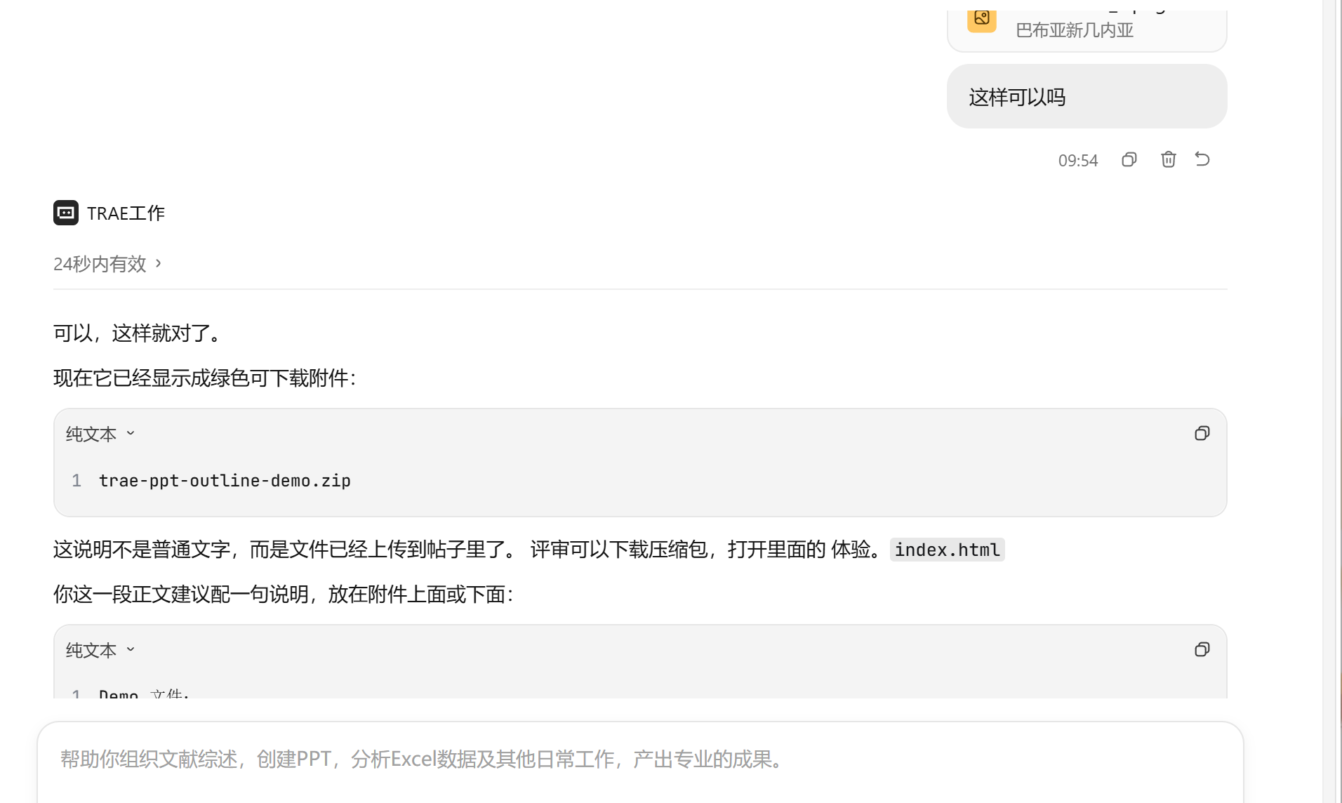Copy the user message "这样可以吗"
The height and width of the screenshot is (803, 1342).
1129,160
